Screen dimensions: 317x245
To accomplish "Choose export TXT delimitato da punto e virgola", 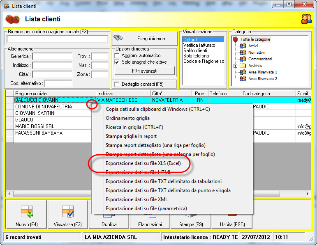I will pyautogui.click(x=168, y=190).
